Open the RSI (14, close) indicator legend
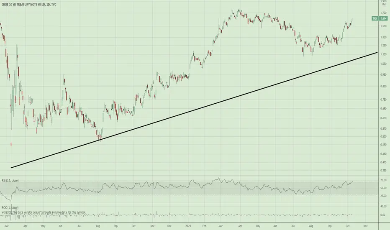This screenshot has width=390, height=230. [10, 181]
